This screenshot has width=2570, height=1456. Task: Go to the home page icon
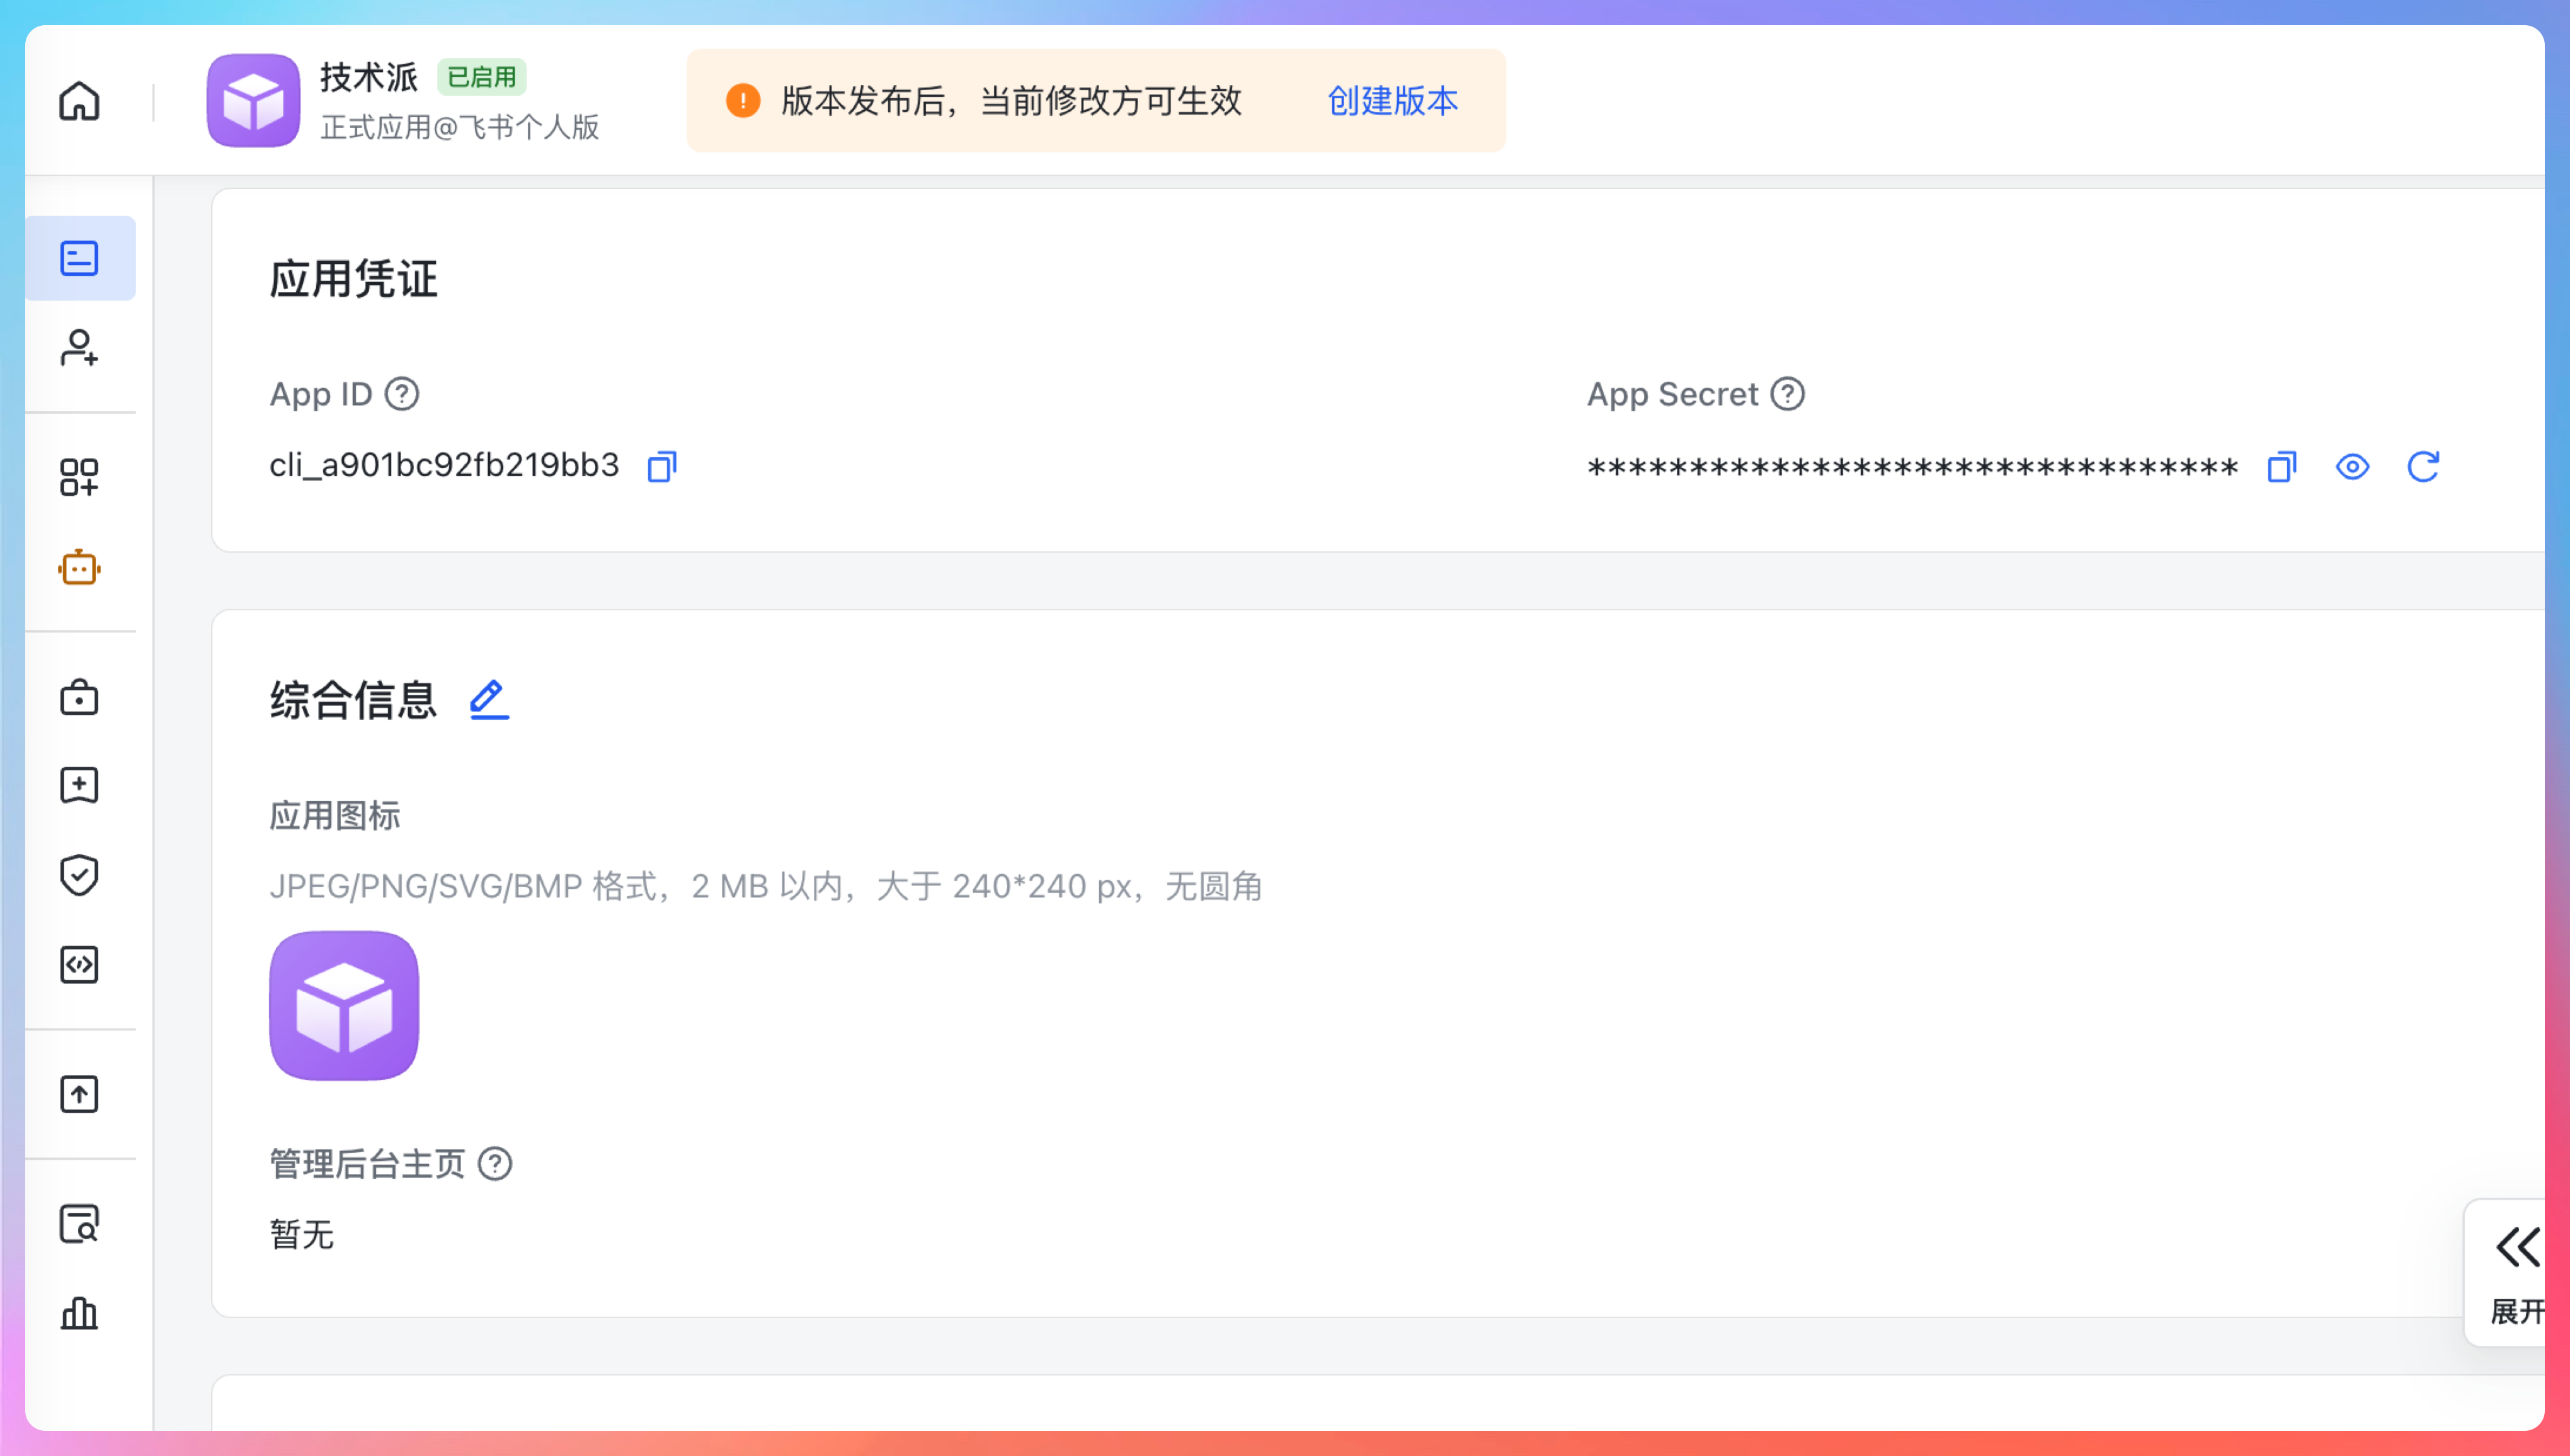(79, 101)
